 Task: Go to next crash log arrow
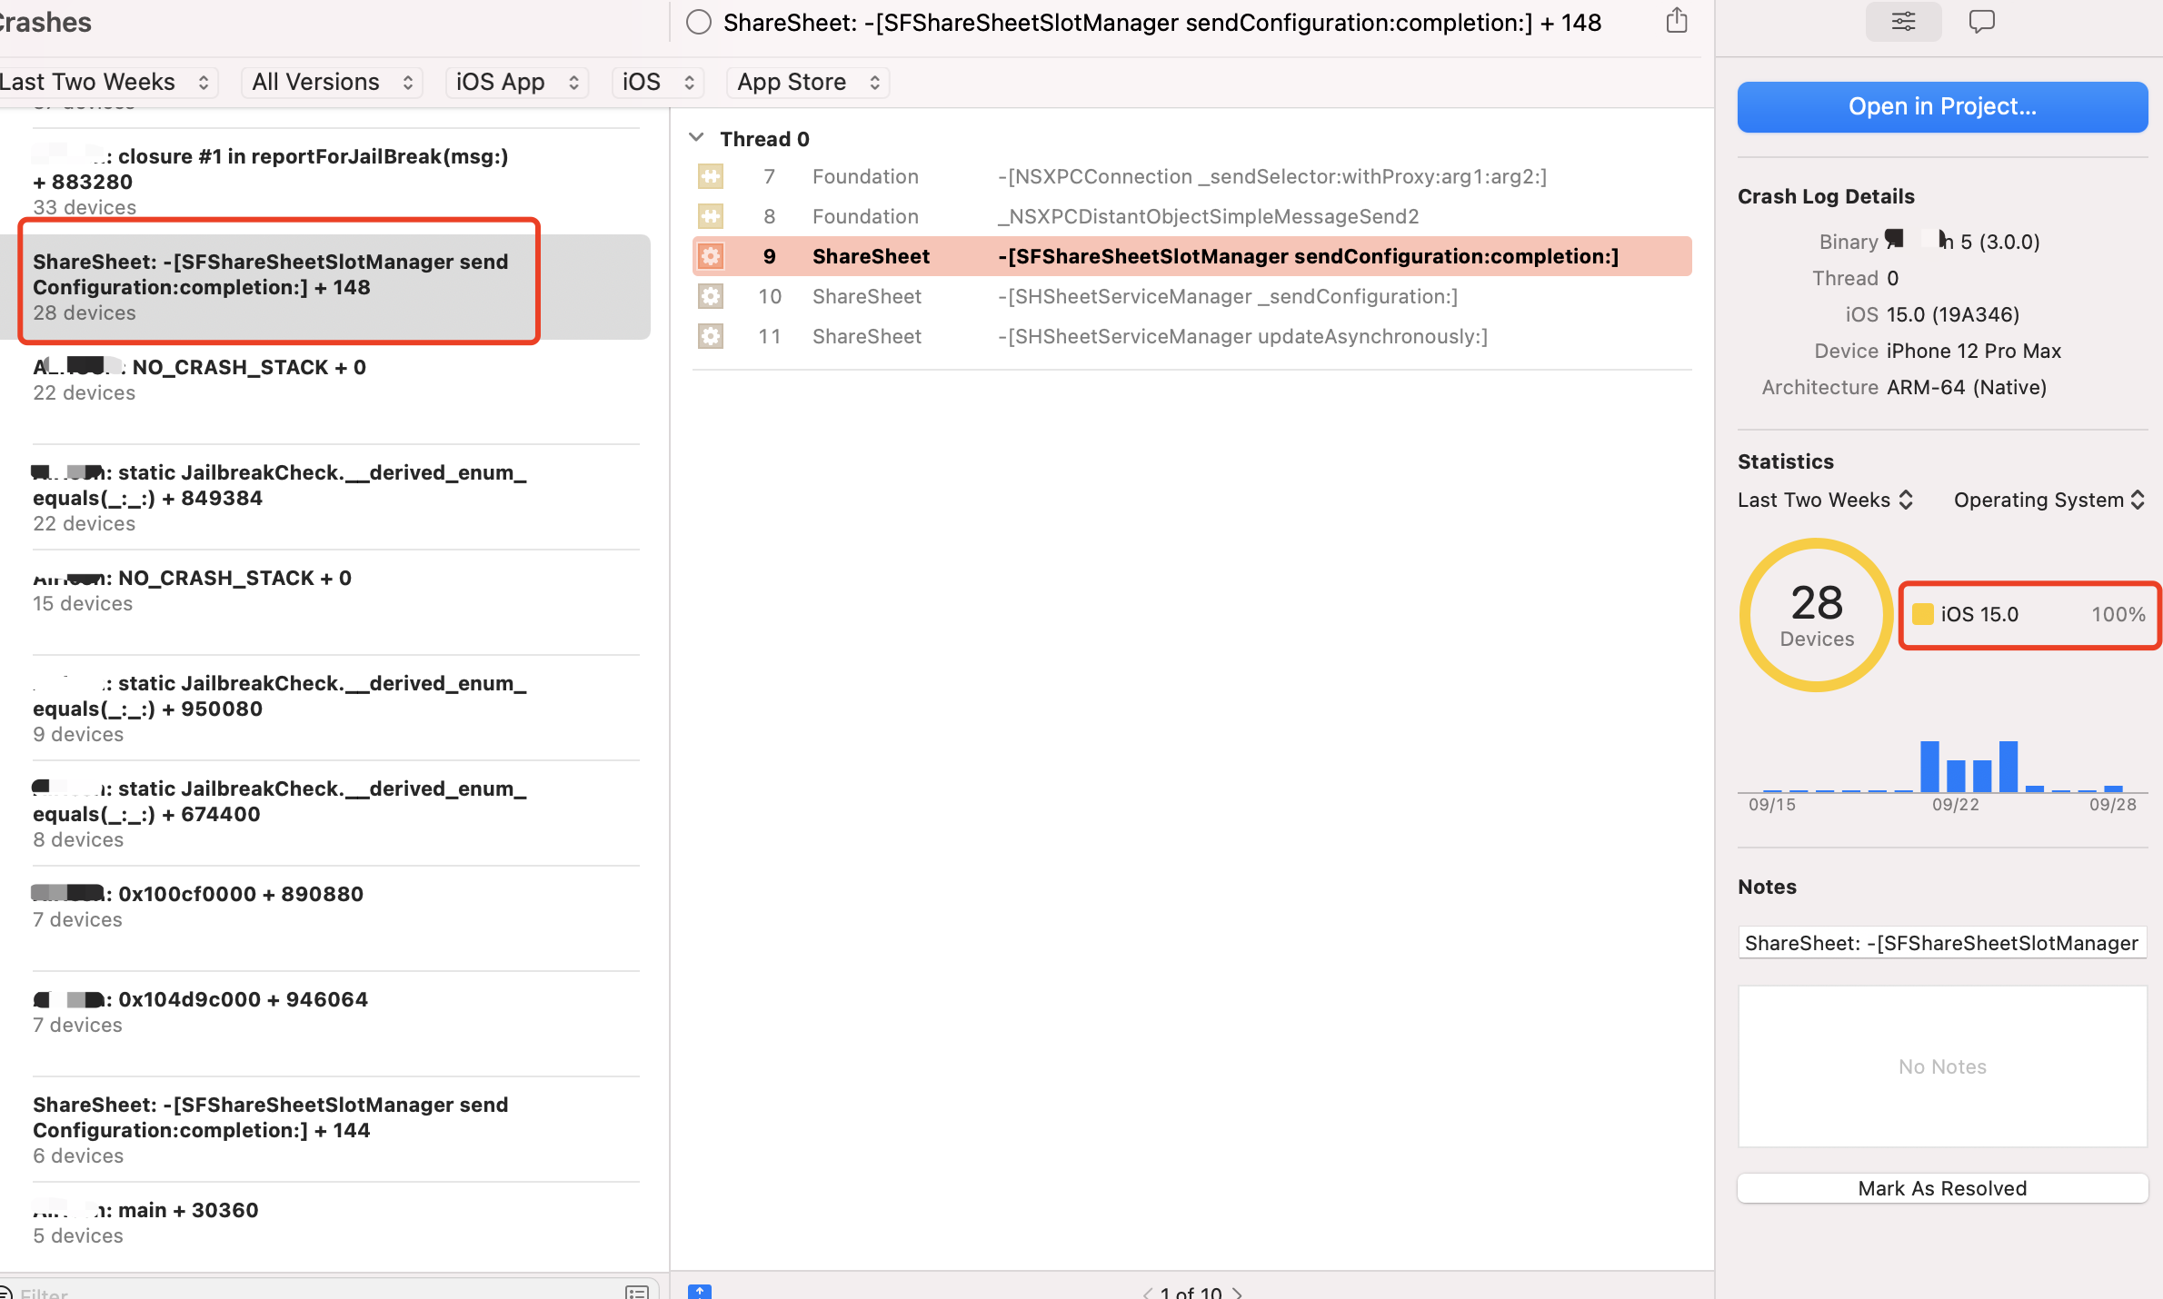(1237, 1292)
